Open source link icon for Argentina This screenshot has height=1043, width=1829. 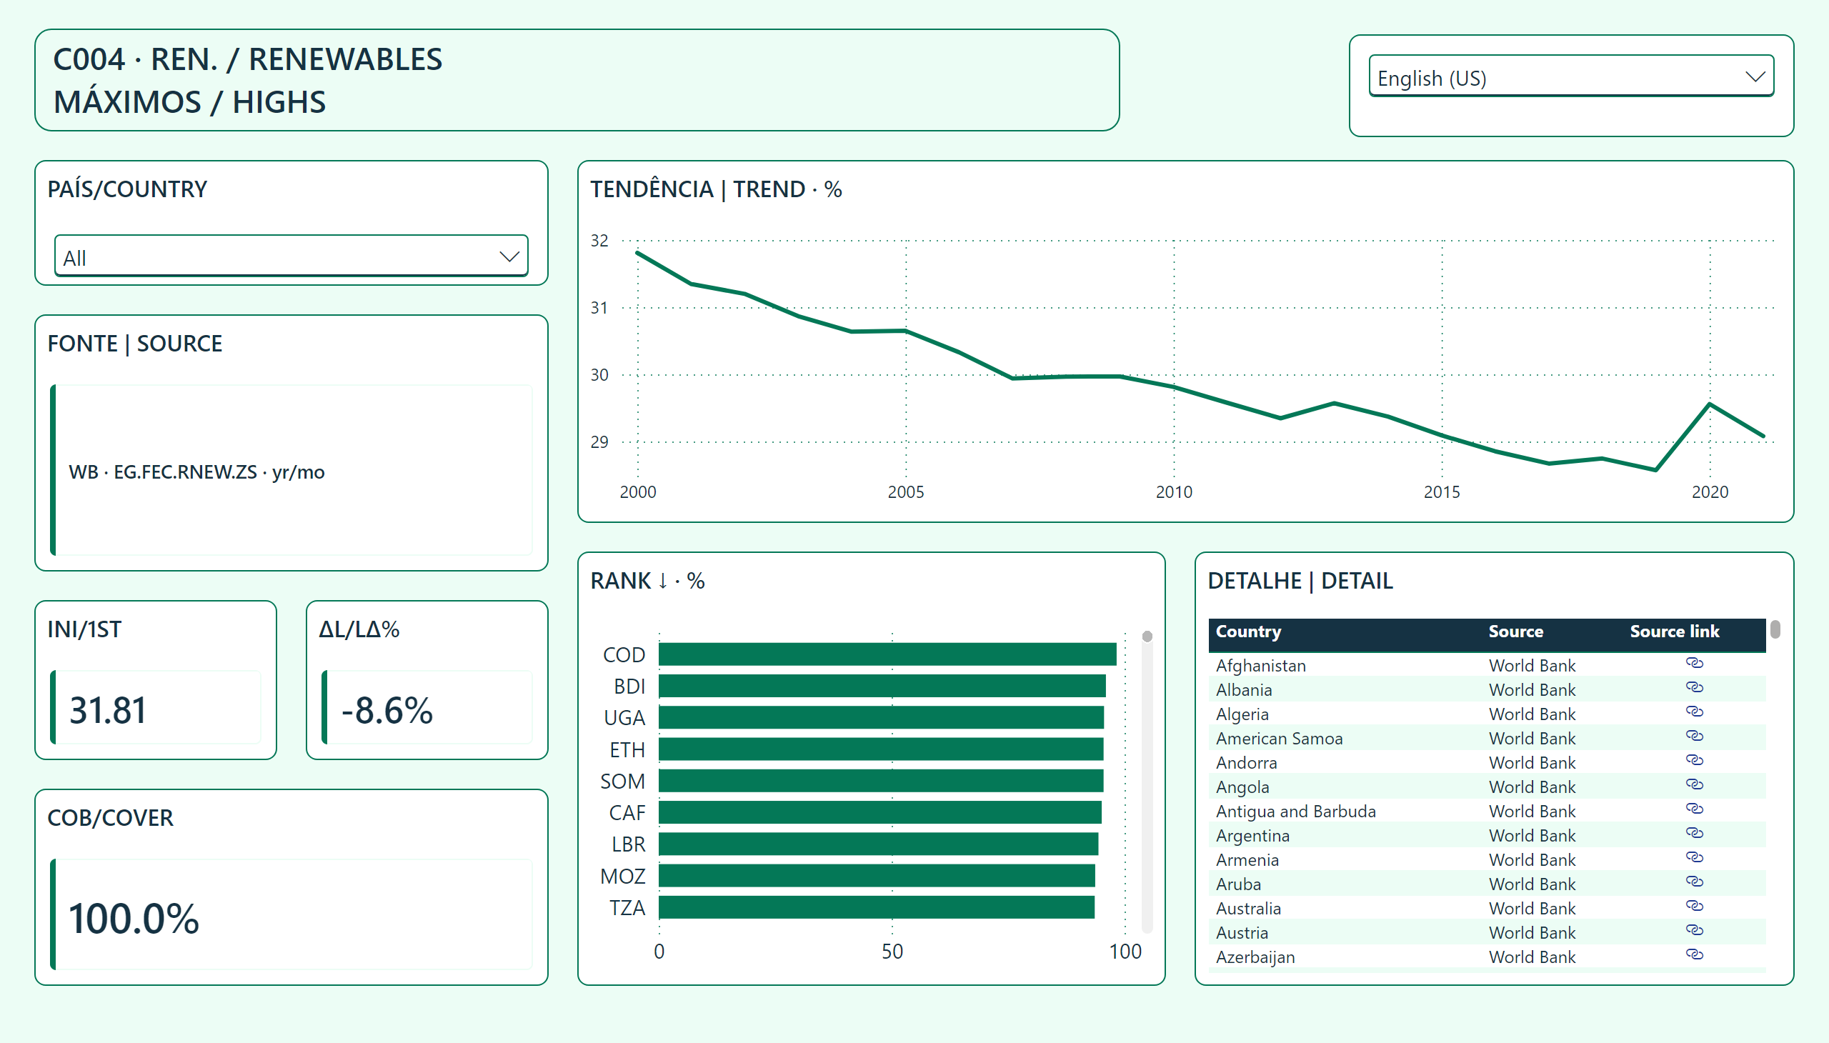point(1693,833)
